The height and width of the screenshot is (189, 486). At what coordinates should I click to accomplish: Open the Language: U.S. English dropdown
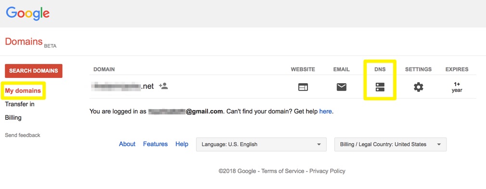tap(261, 144)
